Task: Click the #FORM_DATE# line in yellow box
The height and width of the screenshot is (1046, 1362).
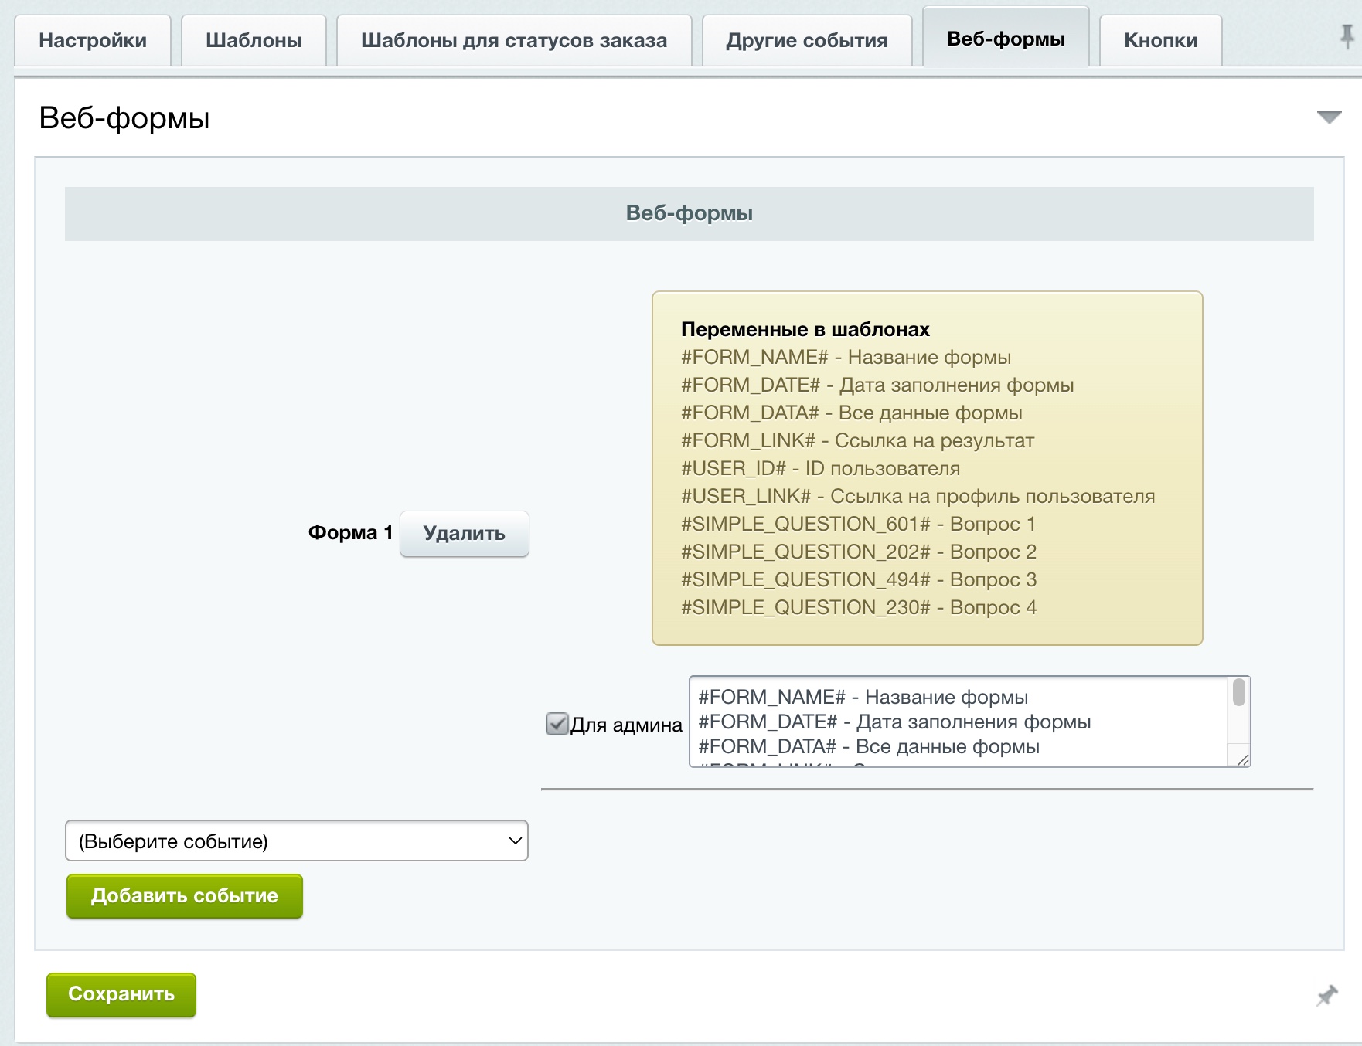Action: (x=877, y=385)
